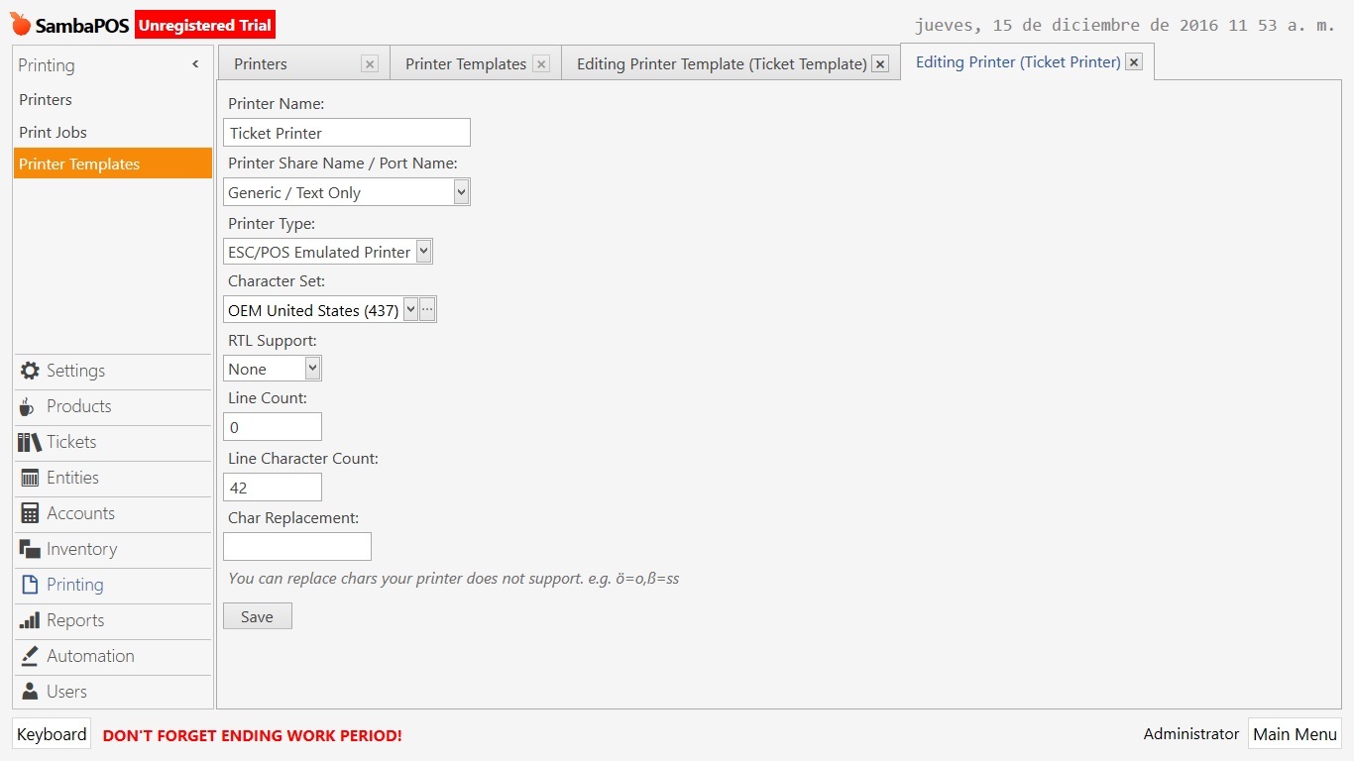Click the Inventory icon in the sidebar
Image resolution: width=1354 pixels, height=761 pixels.
[31, 549]
